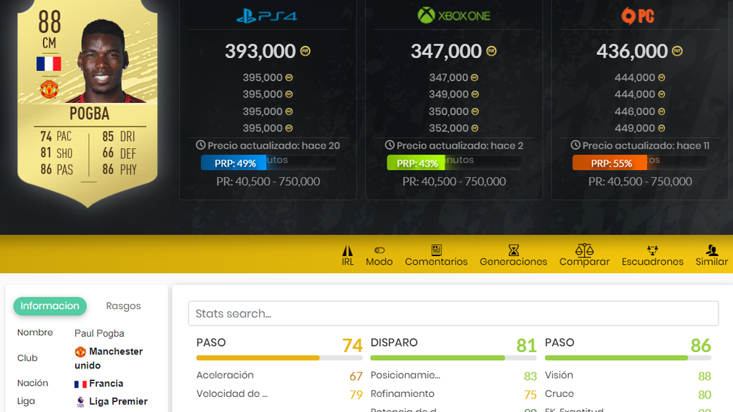733x412 pixels.
Task: Click the clock icon in PC price update
Action: point(576,145)
